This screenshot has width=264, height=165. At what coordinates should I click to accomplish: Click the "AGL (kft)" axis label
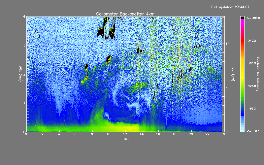pos(233,74)
